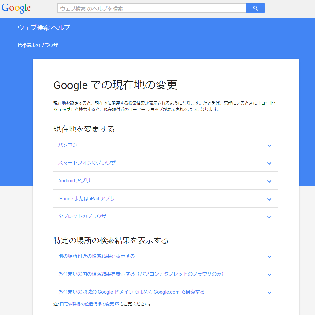Click the Google logo
Screen dimensions: 315x315
pos(16,8)
